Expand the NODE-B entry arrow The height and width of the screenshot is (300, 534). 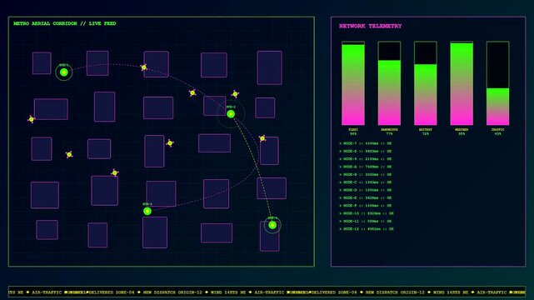340,175
